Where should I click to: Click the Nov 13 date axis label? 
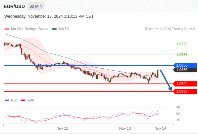[125, 128]
